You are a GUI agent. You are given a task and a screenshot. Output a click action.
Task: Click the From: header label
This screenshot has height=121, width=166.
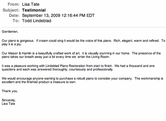coord(14,4)
